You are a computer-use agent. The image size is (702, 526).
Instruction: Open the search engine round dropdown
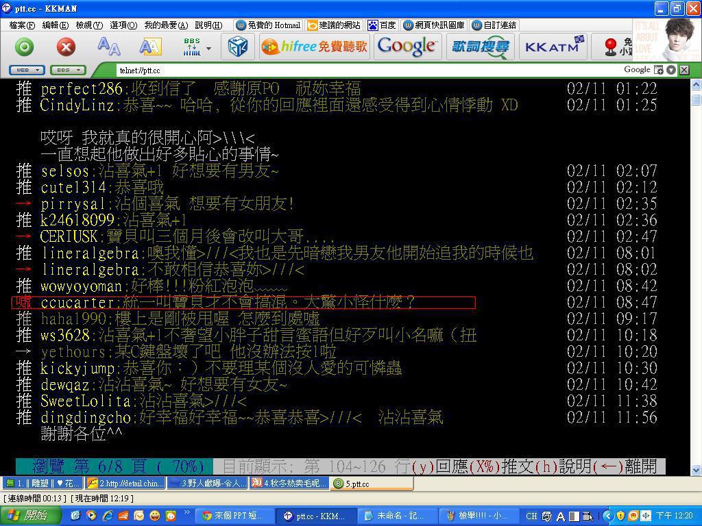[670, 70]
